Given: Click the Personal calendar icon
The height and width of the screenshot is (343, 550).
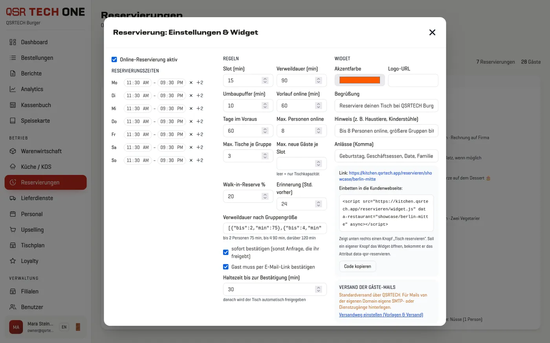Looking at the screenshot, I should click(13, 214).
